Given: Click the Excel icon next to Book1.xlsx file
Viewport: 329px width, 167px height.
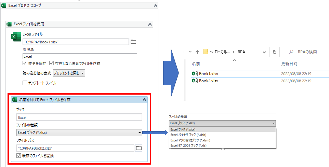Looking at the screenshot, I should 195,73.
